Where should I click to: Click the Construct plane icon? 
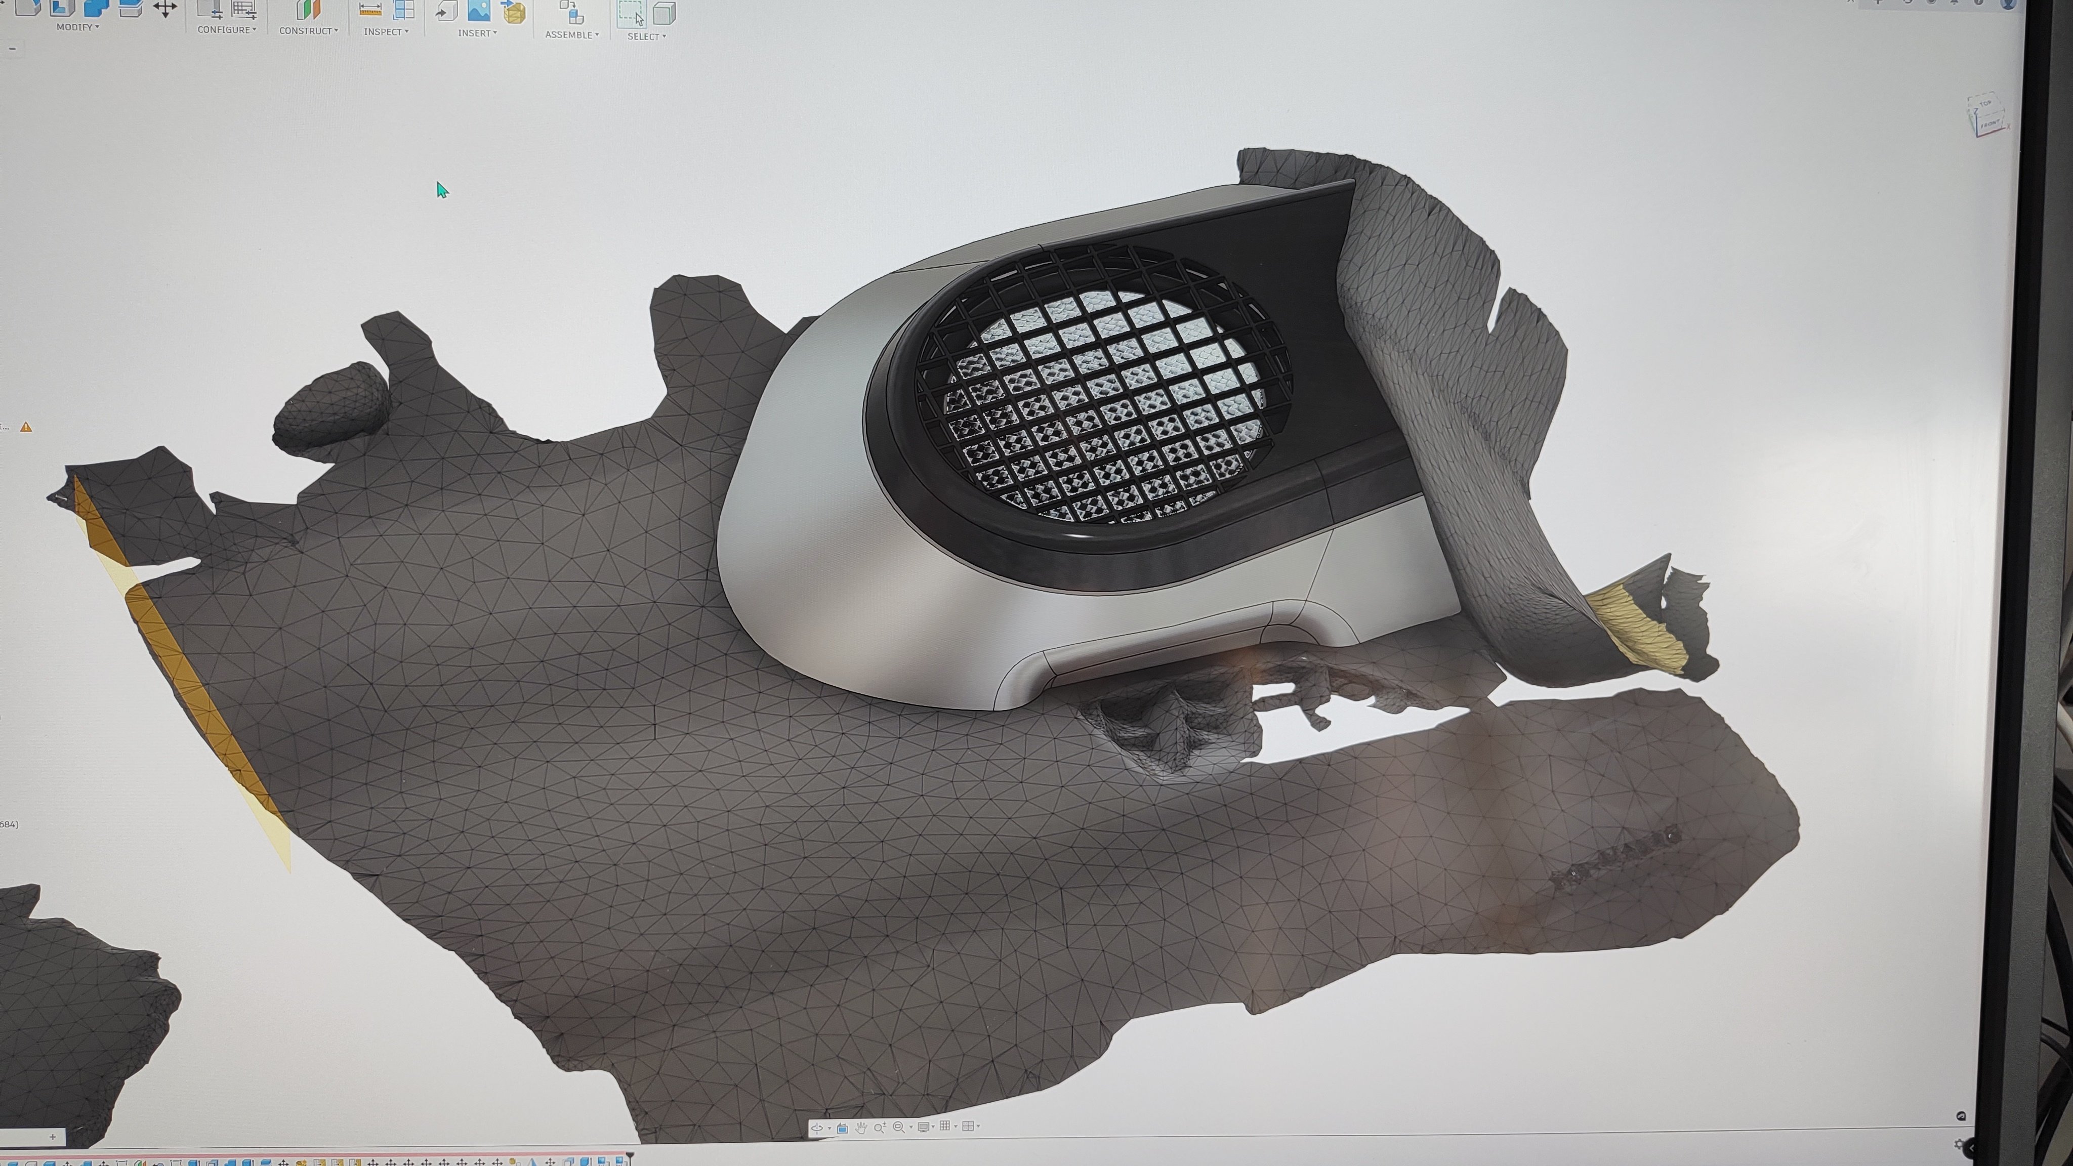pos(308,11)
